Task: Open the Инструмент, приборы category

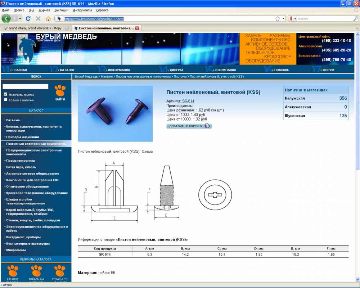Action: [23, 237]
